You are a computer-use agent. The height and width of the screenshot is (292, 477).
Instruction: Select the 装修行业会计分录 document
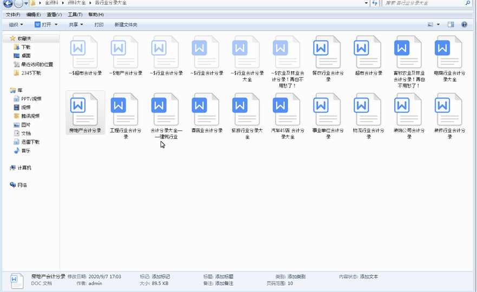[449, 116]
